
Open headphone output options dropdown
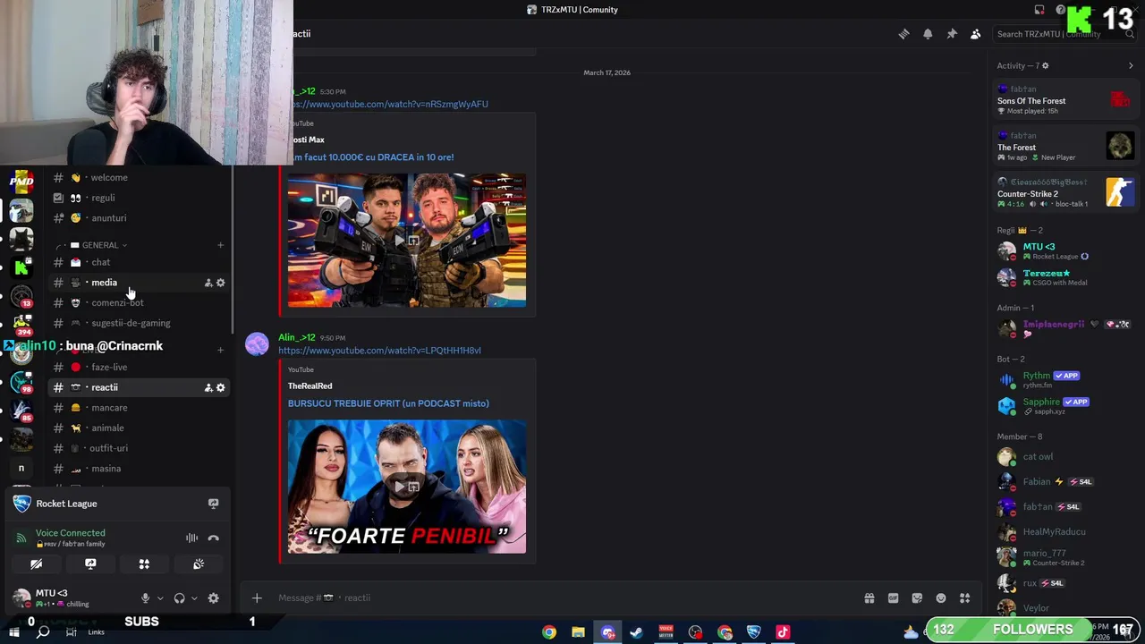click(194, 597)
